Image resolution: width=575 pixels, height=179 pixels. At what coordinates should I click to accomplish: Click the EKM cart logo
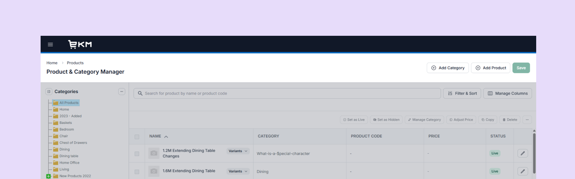(x=80, y=44)
